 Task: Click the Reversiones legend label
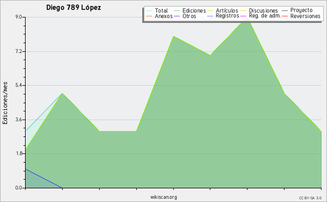pos(305,16)
